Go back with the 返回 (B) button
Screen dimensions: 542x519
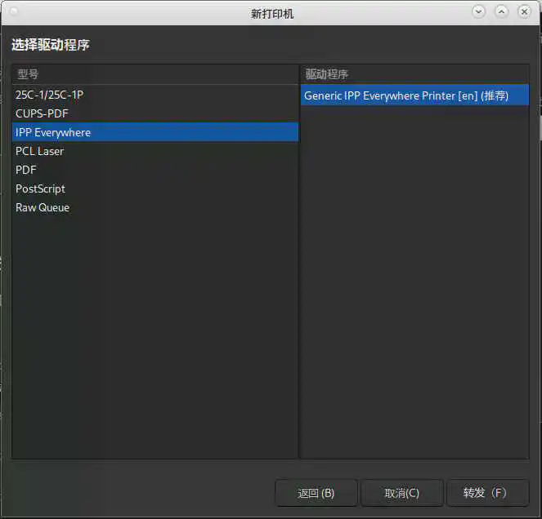click(x=316, y=493)
